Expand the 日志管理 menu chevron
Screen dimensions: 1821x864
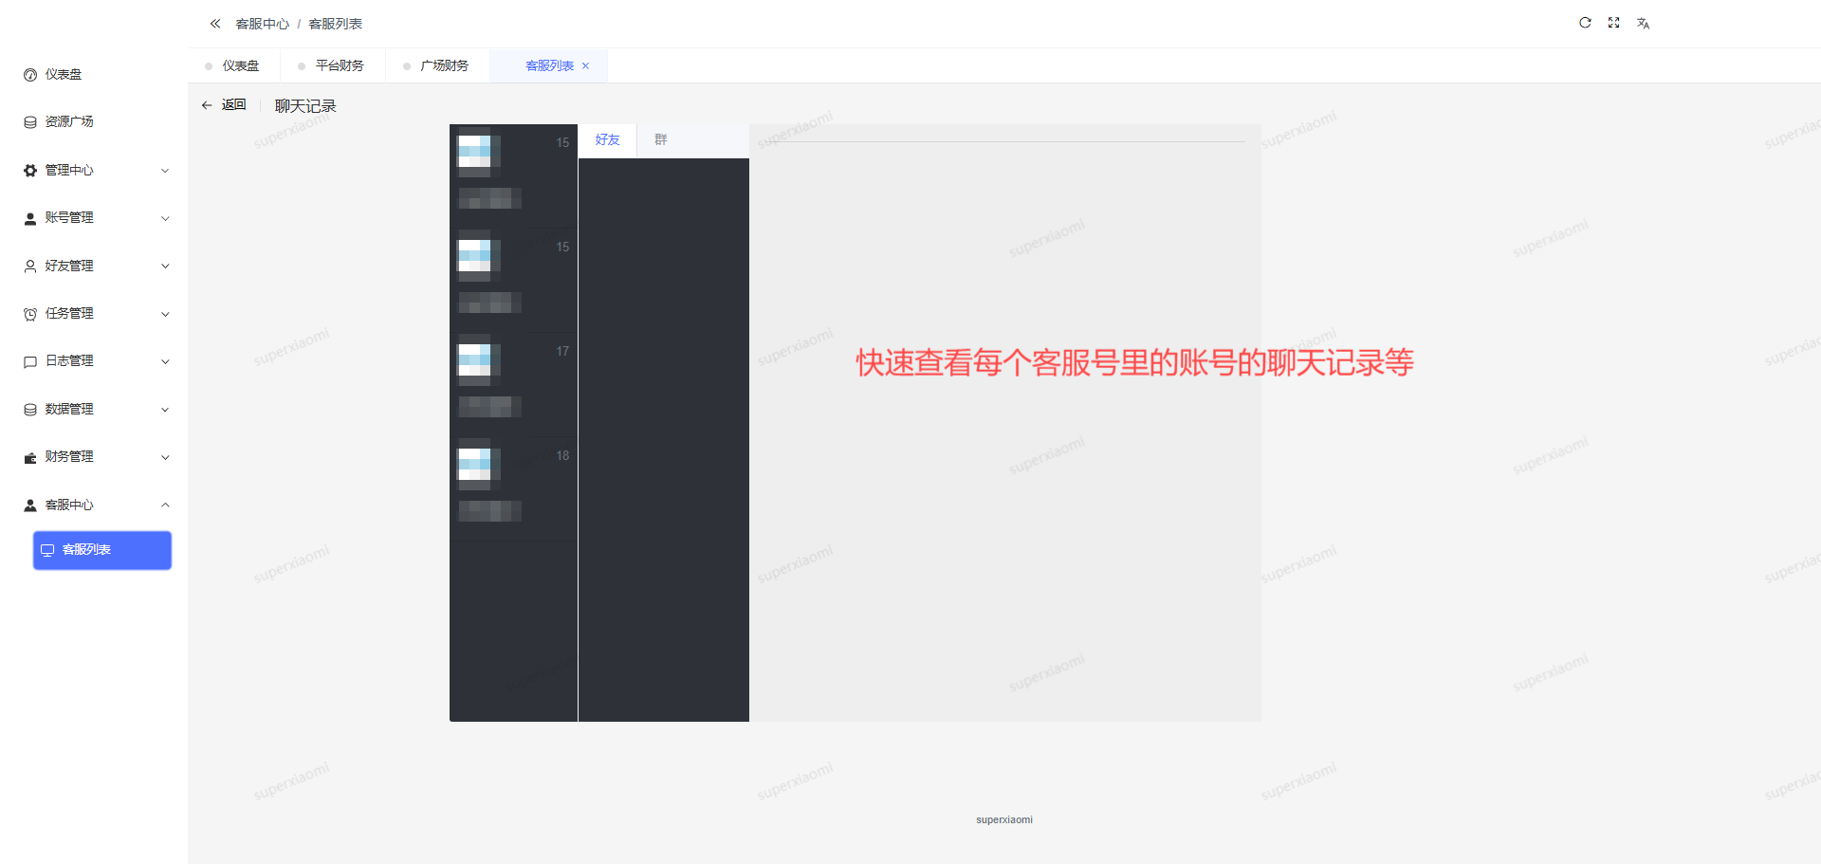pos(165,361)
